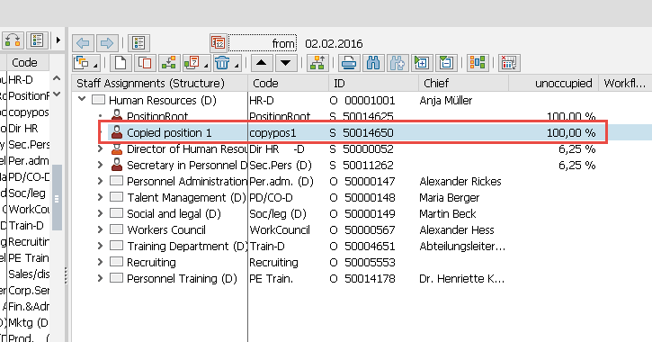Click the Workfl... column header
The height and width of the screenshot is (342, 652).
coord(625,83)
